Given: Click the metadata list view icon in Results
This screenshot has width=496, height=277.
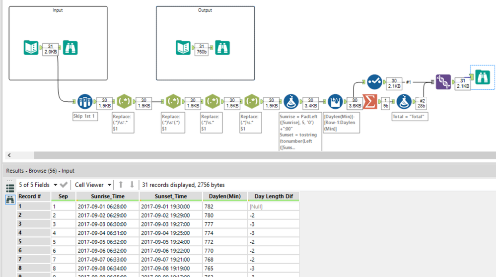Looking at the screenshot, I should (x=10, y=189).
